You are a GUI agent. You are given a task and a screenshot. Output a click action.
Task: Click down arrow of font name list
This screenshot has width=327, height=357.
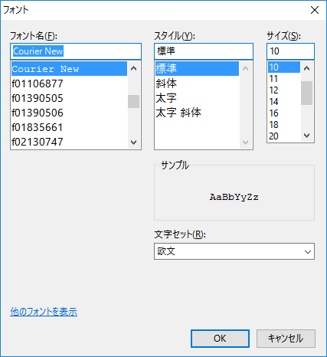(x=133, y=142)
